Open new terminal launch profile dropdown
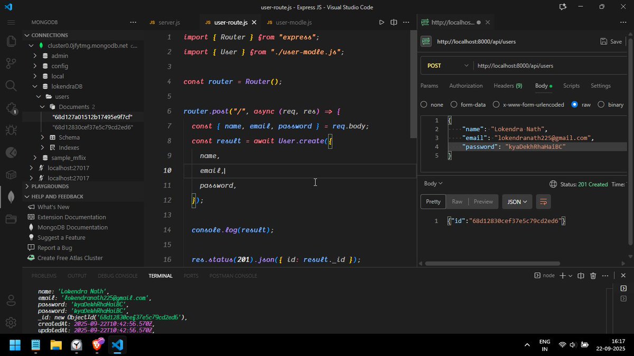Screen dimensions: 634x356 click(x=571, y=276)
